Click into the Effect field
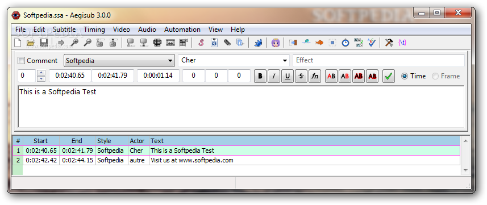 [378, 61]
